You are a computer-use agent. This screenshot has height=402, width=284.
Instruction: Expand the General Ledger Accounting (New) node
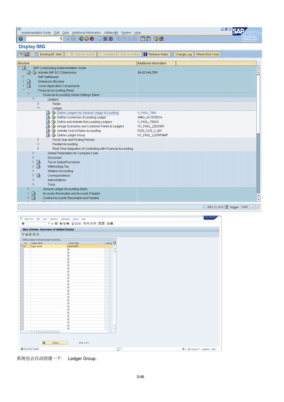pos(29,189)
